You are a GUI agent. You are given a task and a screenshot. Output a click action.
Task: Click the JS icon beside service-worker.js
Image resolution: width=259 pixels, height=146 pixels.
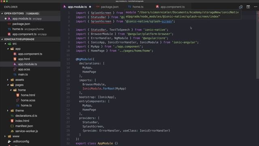tap(12, 131)
